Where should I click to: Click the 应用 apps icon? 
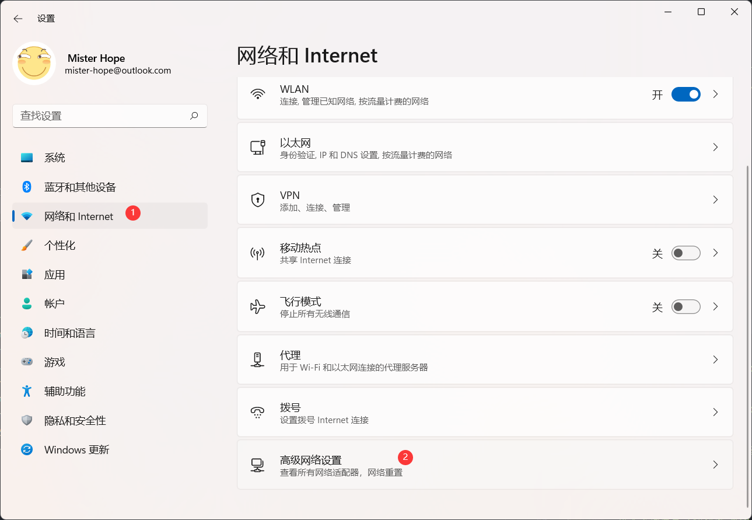[27, 274]
